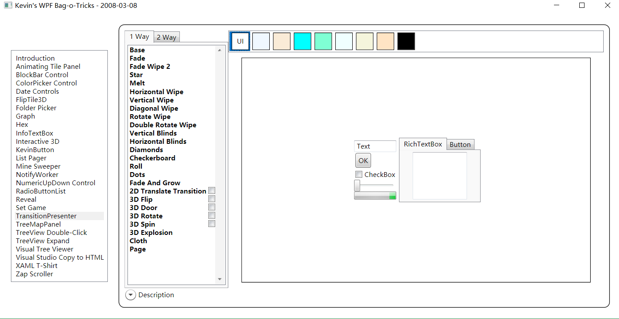Switch to the 2 Way tab
The image size is (619, 319).
(166, 37)
